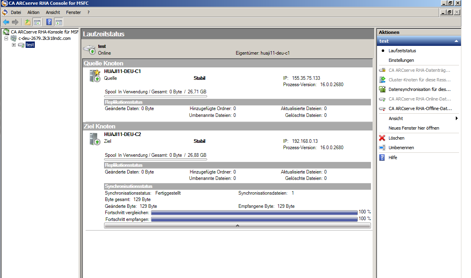This screenshot has height=278, width=471.
Task: Click the Fortschritt empfangen progress bar
Action: [x=254, y=219]
